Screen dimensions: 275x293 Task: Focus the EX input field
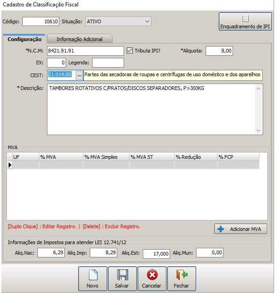click(x=57, y=63)
